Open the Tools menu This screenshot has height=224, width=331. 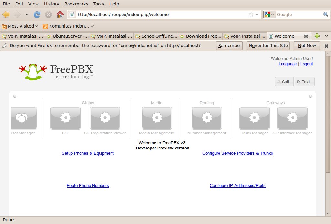coord(99,4)
